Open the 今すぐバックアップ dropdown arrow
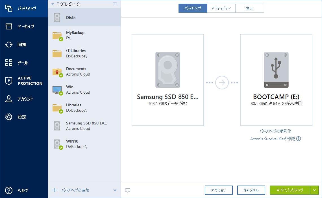Image resolution: width=322 pixels, height=198 pixels. point(314,190)
